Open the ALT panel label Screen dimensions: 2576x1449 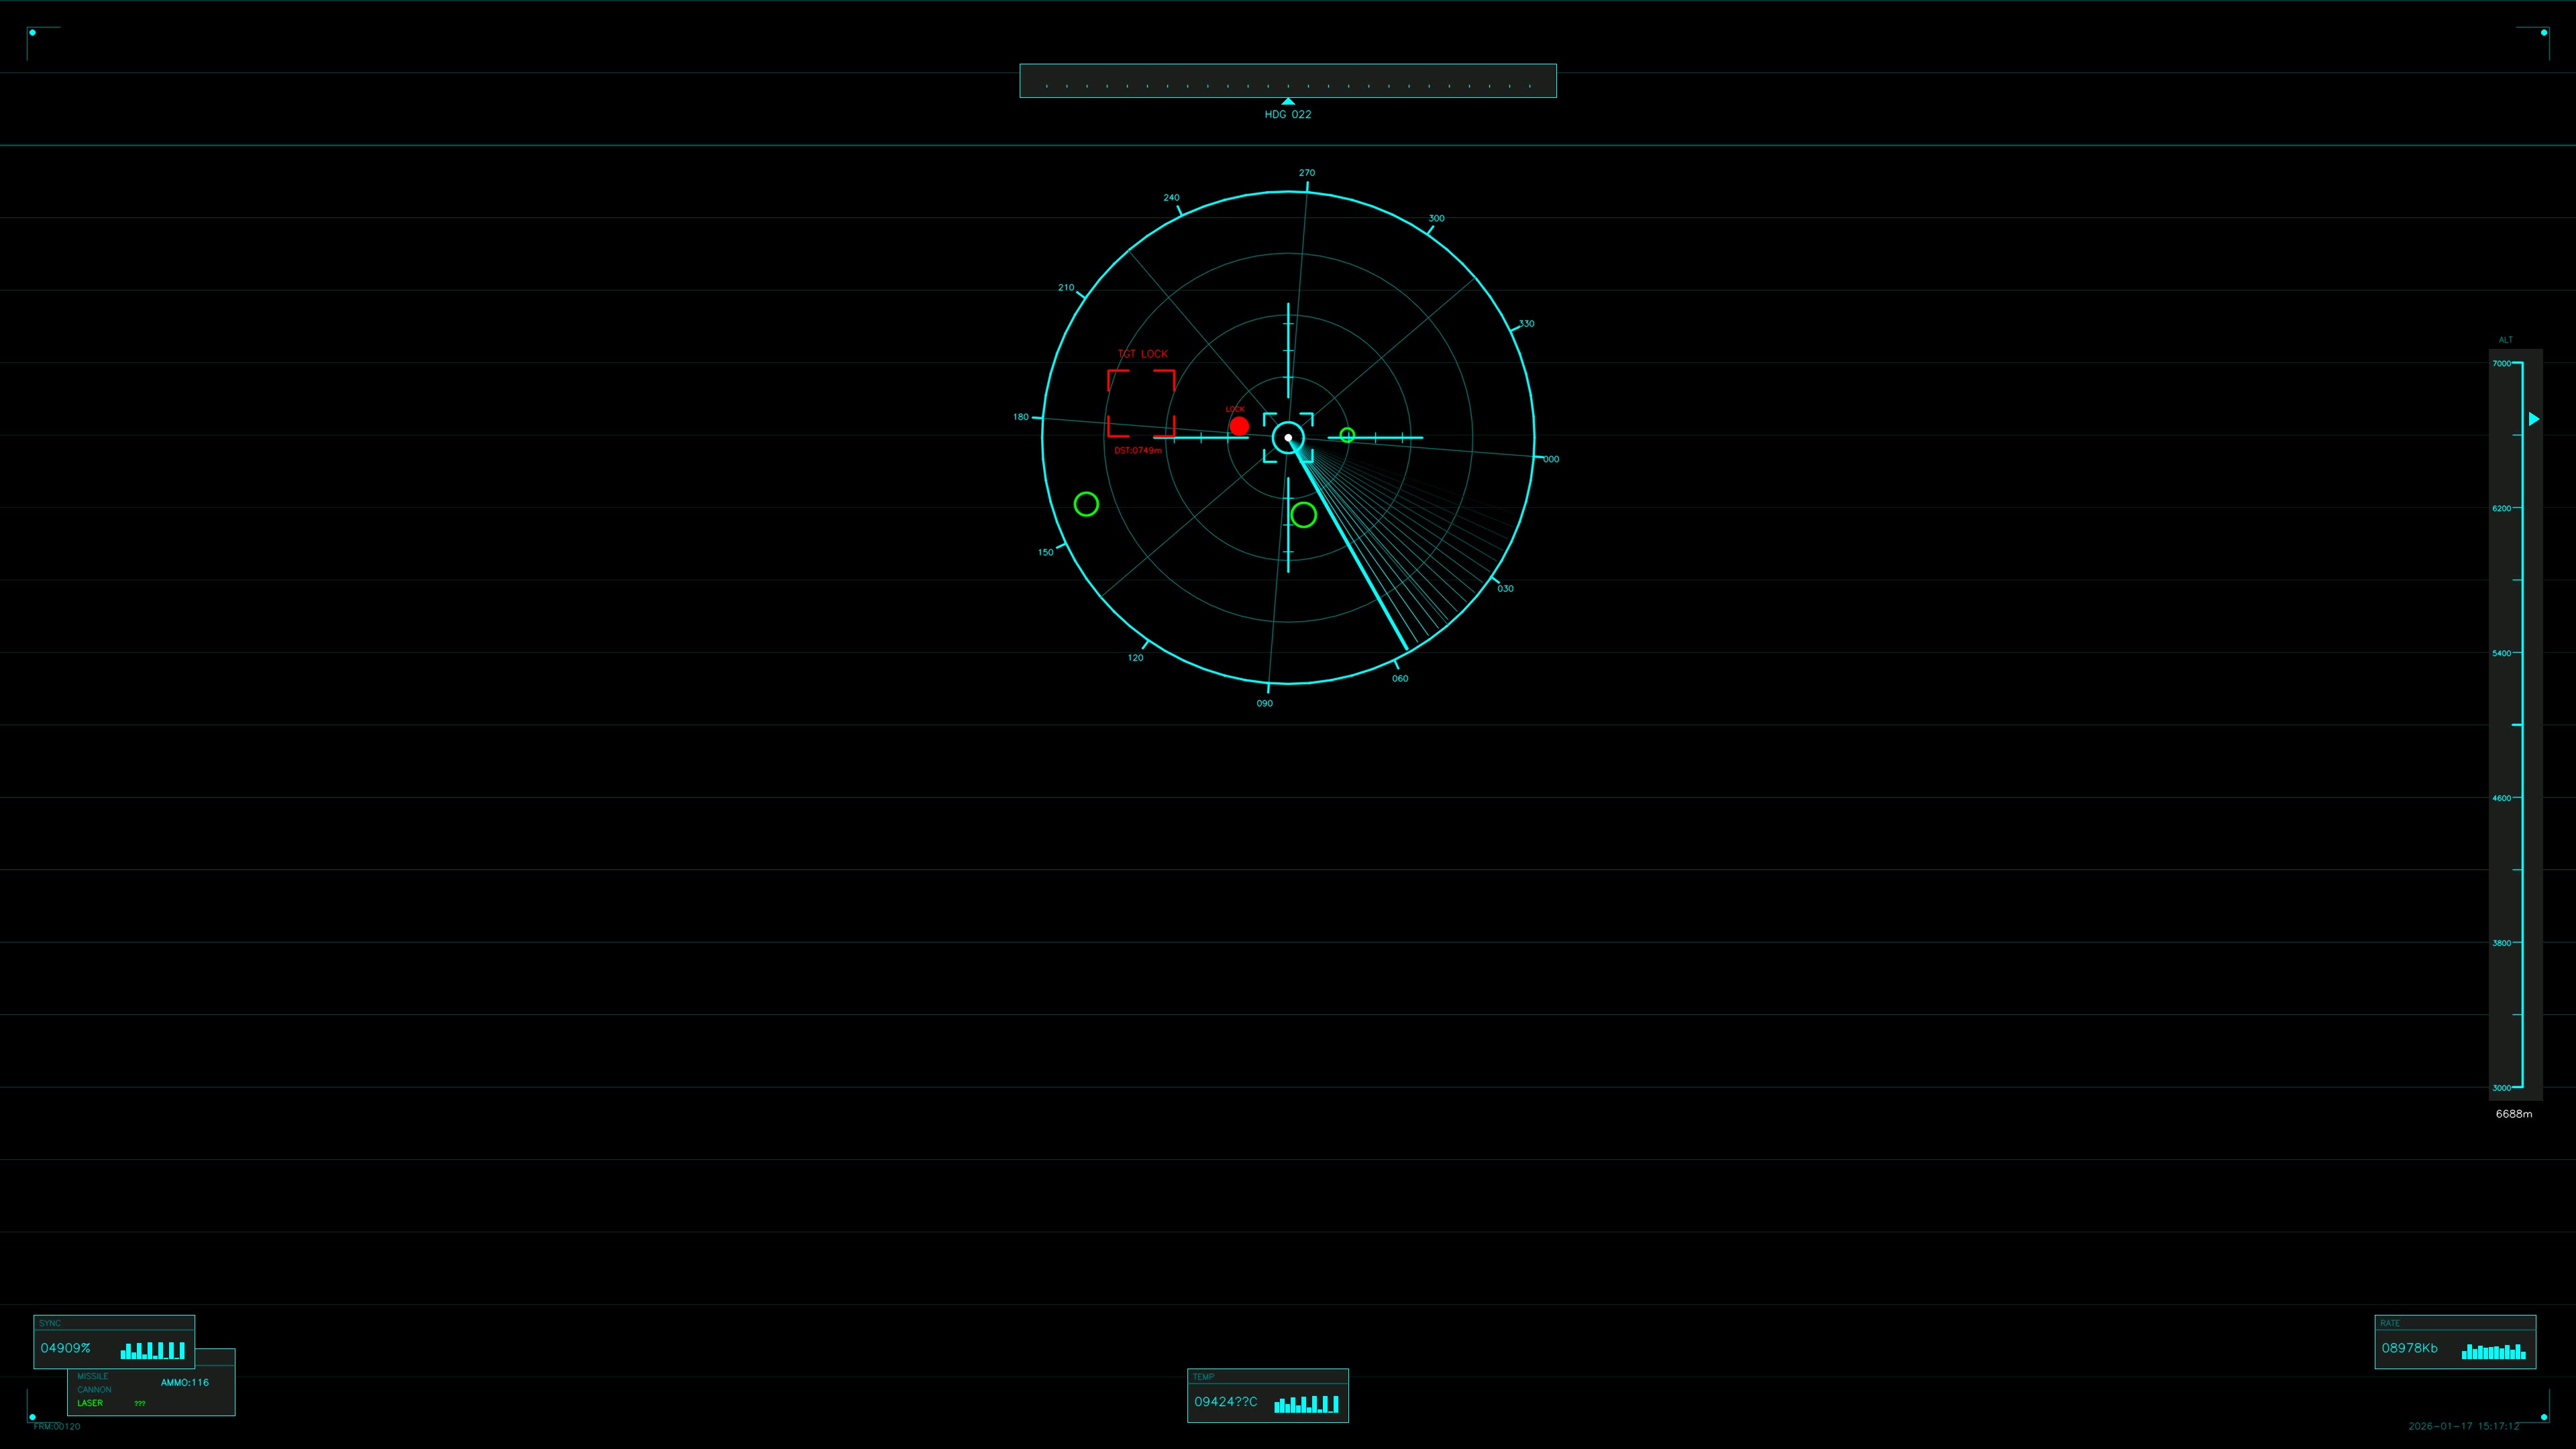[x=2506, y=340]
